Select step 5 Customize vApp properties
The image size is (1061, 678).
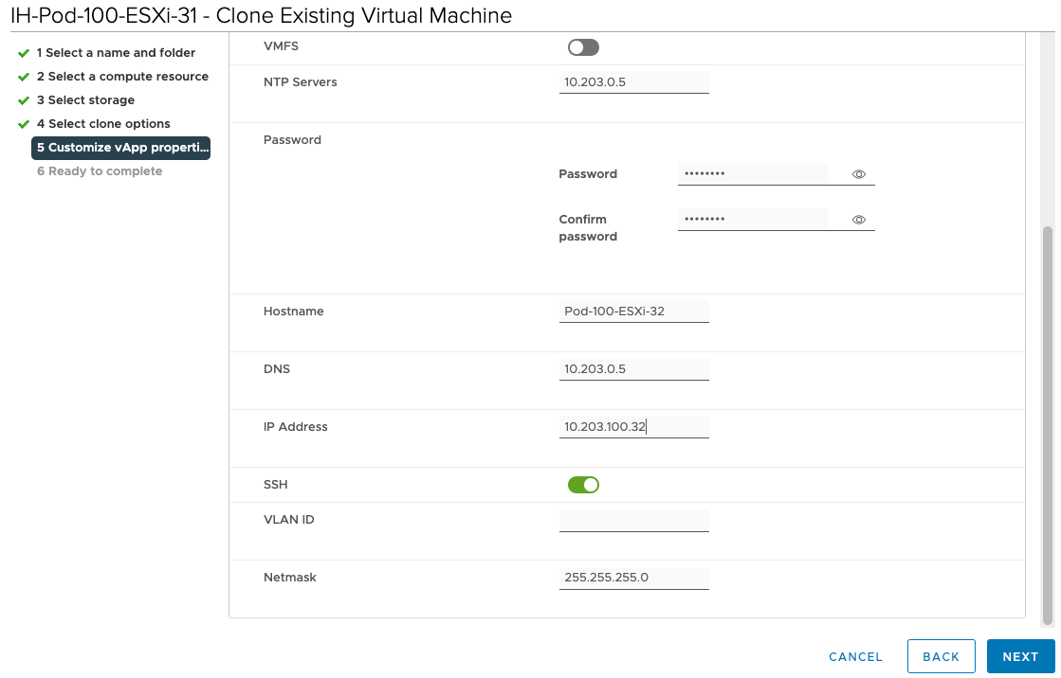point(121,148)
